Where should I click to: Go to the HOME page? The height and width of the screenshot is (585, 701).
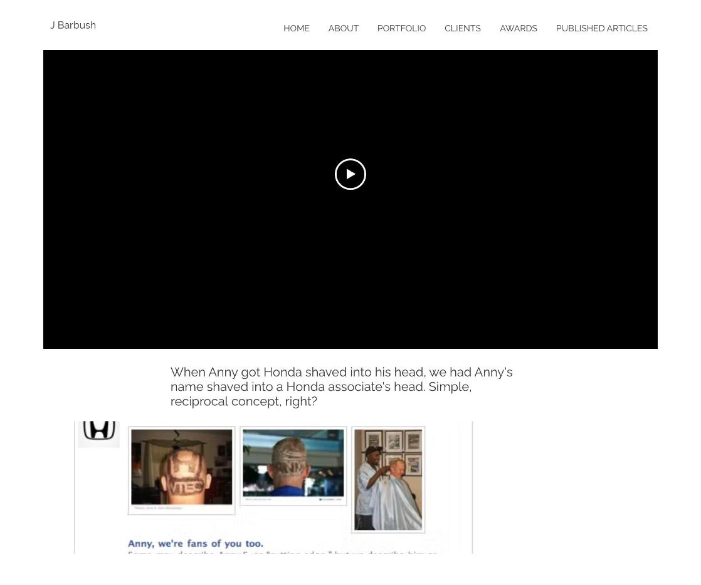(297, 28)
